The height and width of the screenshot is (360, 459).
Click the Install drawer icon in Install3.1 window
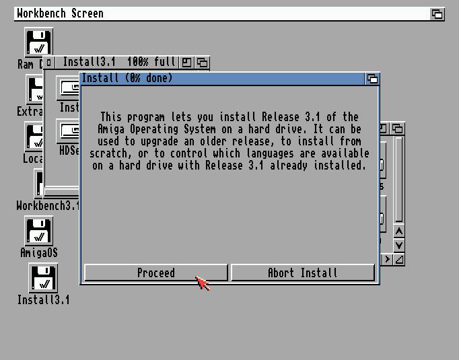tap(69, 89)
